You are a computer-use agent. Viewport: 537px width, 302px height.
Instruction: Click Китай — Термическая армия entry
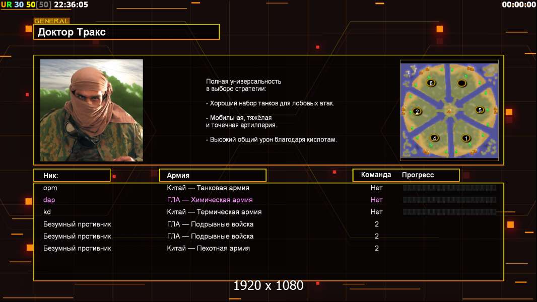click(x=214, y=212)
